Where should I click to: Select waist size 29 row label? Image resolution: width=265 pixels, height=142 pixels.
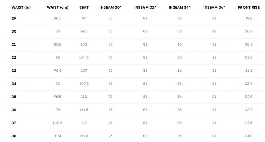pos(14,18)
